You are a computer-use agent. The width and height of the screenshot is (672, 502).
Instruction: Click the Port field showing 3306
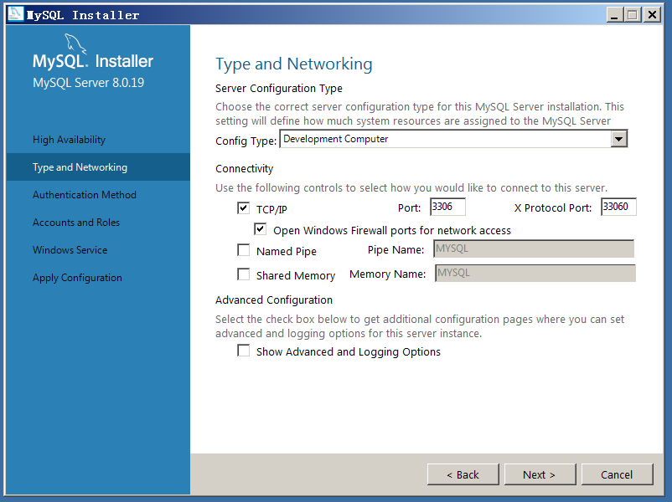(447, 207)
